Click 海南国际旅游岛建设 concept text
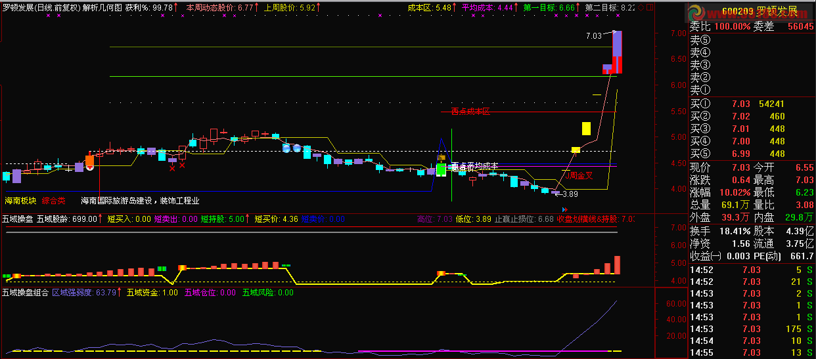This screenshot has width=816, height=359. [116, 201]
